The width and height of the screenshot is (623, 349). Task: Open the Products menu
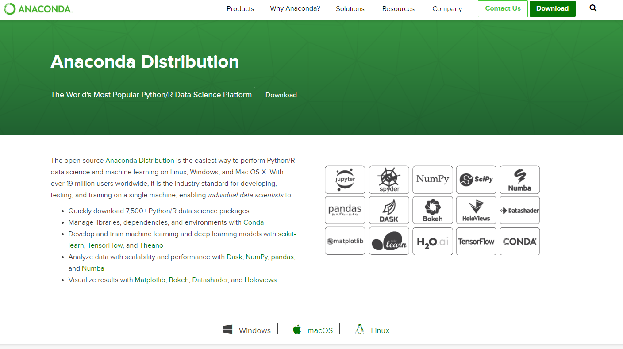pyautogui.click(x=240, y=9)
